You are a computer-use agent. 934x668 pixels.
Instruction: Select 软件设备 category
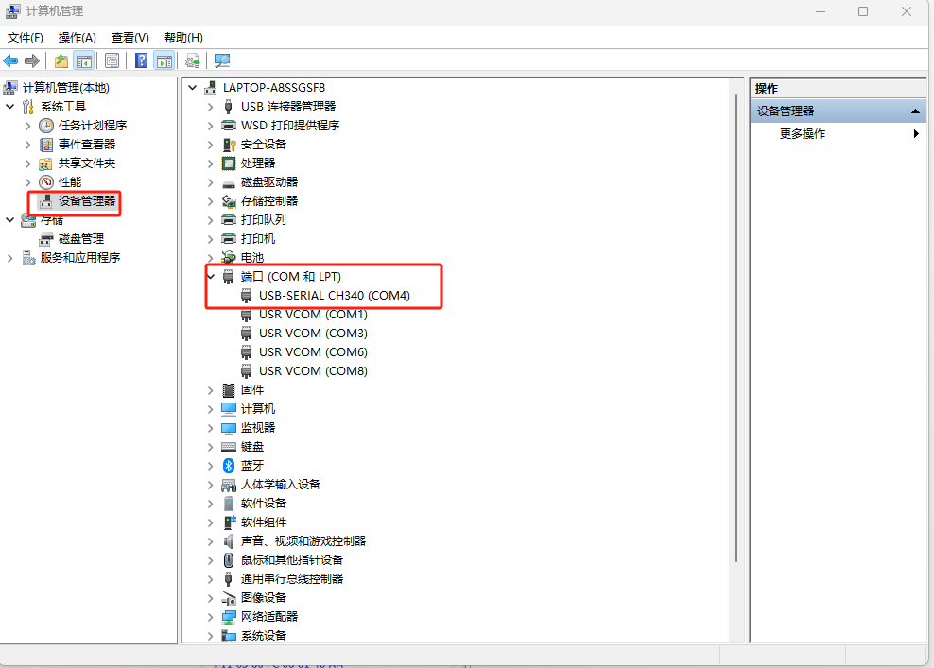coord(264,504)
